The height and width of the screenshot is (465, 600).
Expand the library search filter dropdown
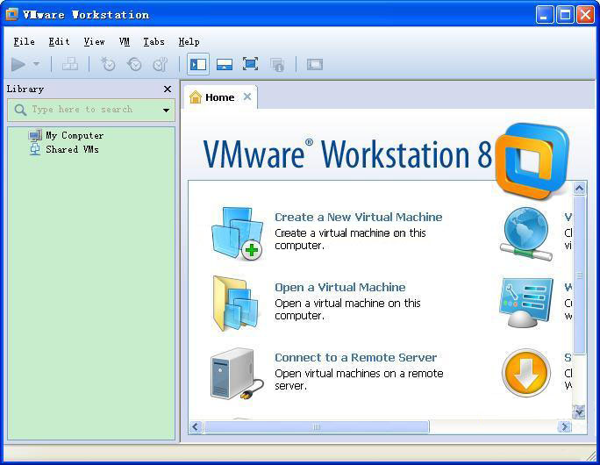[166, 111]
